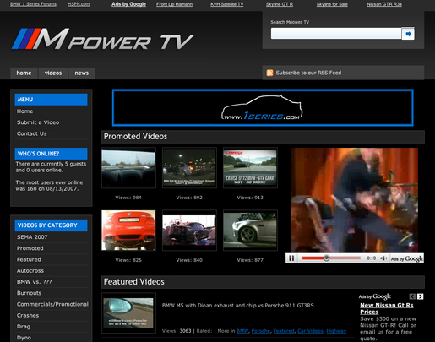This screenshot has height=342, width=435.
Task: Open the HSPN.com top link
Action: (79, 4)
